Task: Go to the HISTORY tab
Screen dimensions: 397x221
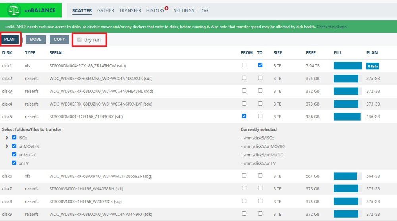Action: tap(155, 10)
